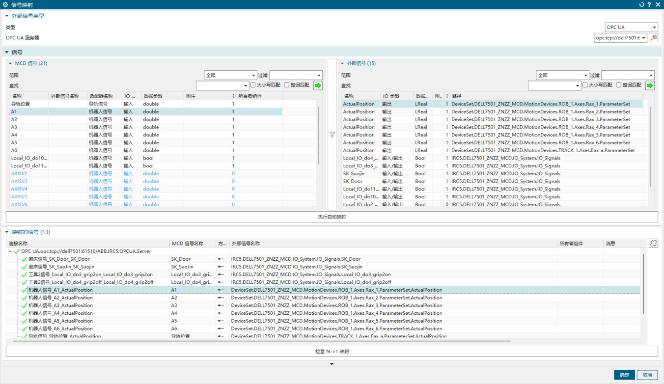
Task: Click green search arrow in external signals panel
Action: pos(650,85)
